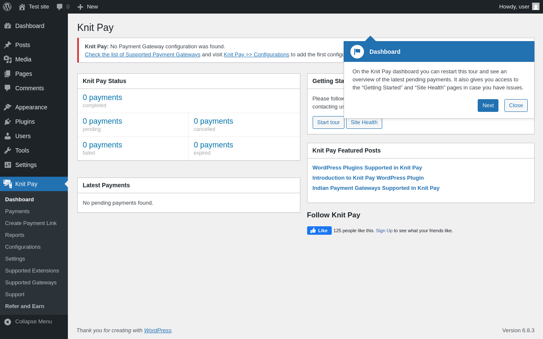Click the comments bubble icon in admin bar
This screenshot has width=543, height=339.
pos(60,7)
